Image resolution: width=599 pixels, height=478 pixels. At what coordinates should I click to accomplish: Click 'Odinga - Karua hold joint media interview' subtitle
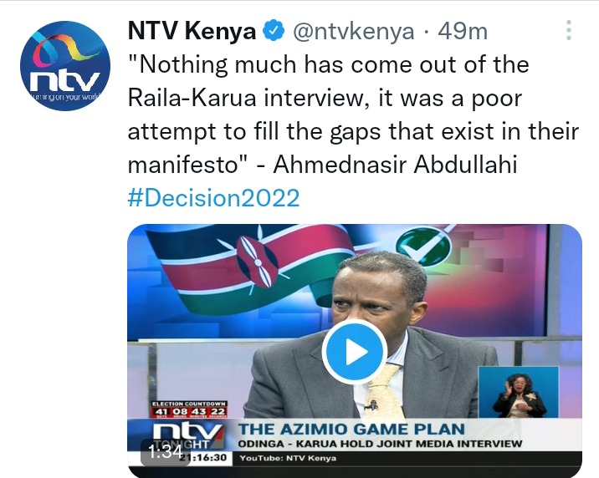click(380, 444)
